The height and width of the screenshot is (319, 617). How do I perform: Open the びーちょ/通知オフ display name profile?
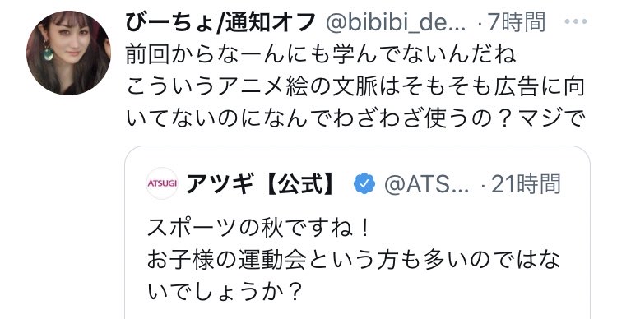pos(220,22)
